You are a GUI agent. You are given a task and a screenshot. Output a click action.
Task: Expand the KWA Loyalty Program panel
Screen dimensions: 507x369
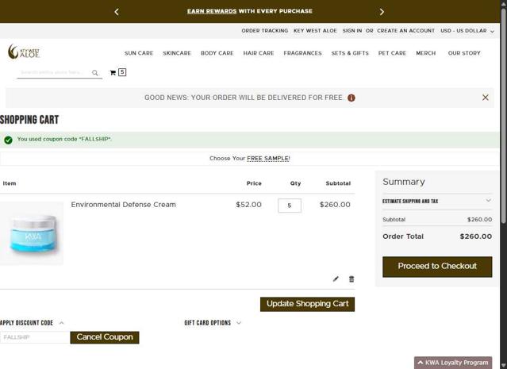point(453,363)
